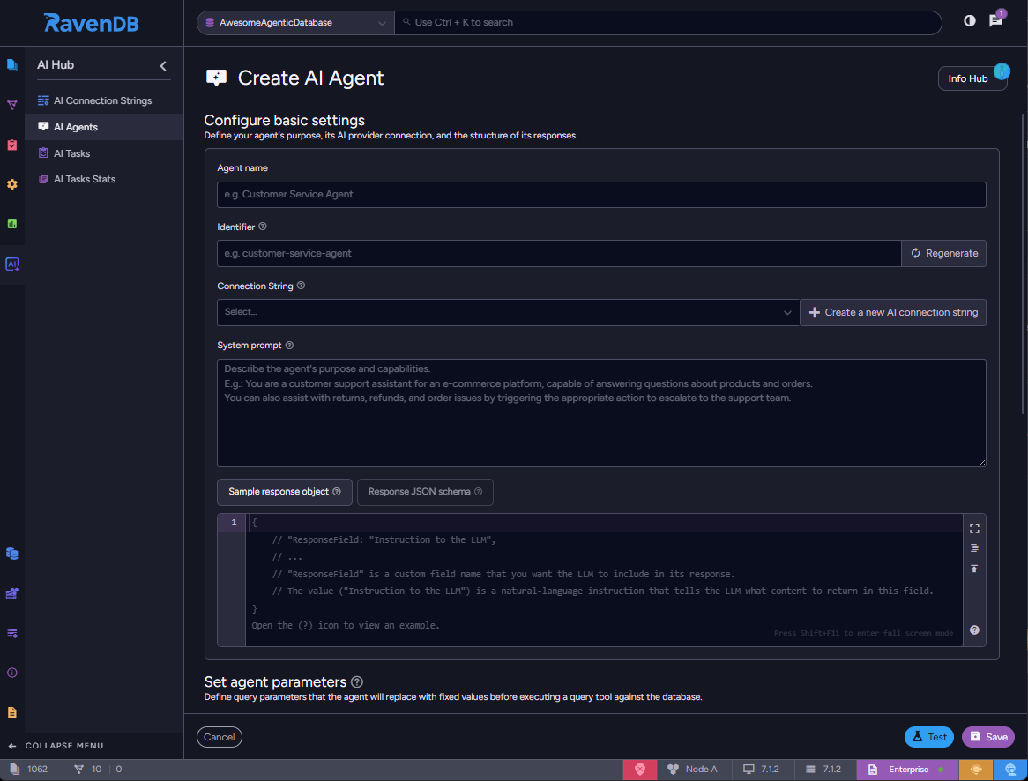Screen dimensions: 1028x781
Task: Collapse the AI Hub panel with the chevron
Action: coord(163,65)
